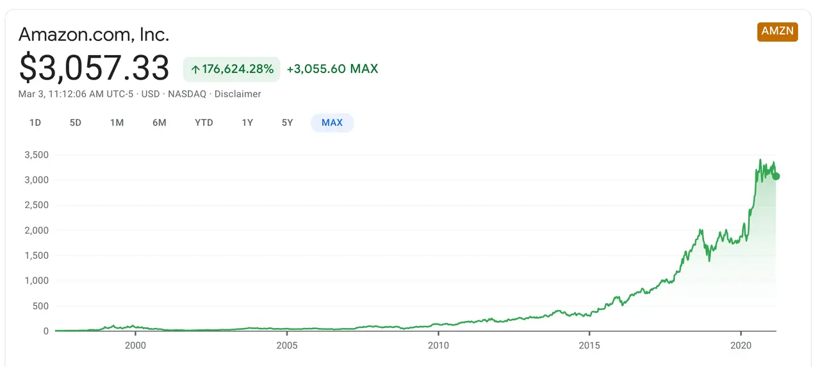Click the 3,500 y-axis label
Screen dimensions: 820x367
click(37, 155)
